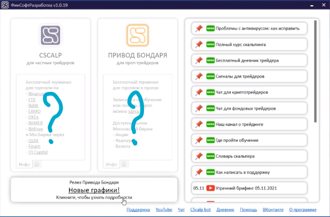Click NEWS badge on Как написать в поддержку

(210, 172)
